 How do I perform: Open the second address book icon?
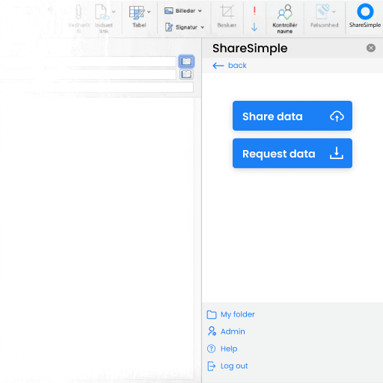coord(186,74)
